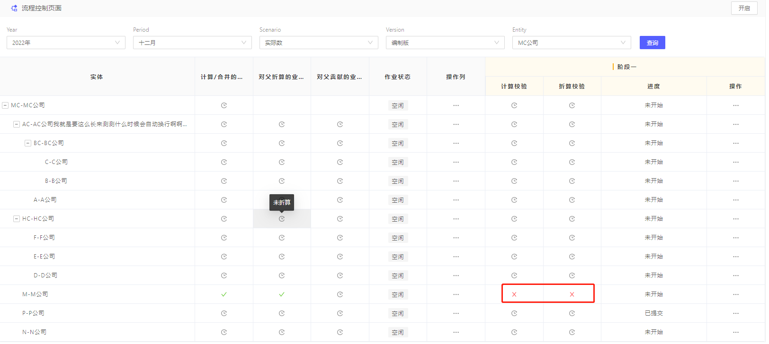Open the Year dropdown showing 2022年
Viewport: 769px width, 344px height.
[66, 43]
